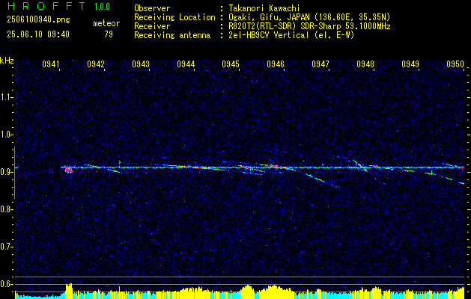Click the red meteor echo blob near 0941

69,170
